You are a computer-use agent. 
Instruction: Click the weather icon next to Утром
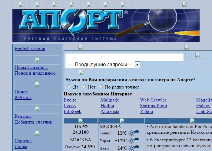click(134, 140)
